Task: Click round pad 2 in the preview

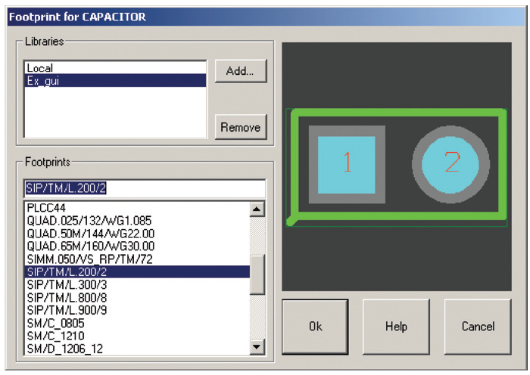Action: coord(450,164)
